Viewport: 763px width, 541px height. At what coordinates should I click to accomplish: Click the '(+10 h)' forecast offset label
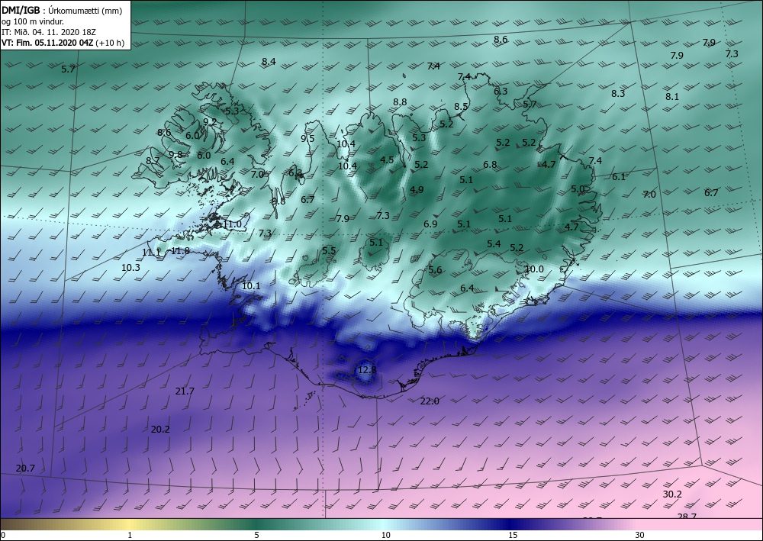111,43
